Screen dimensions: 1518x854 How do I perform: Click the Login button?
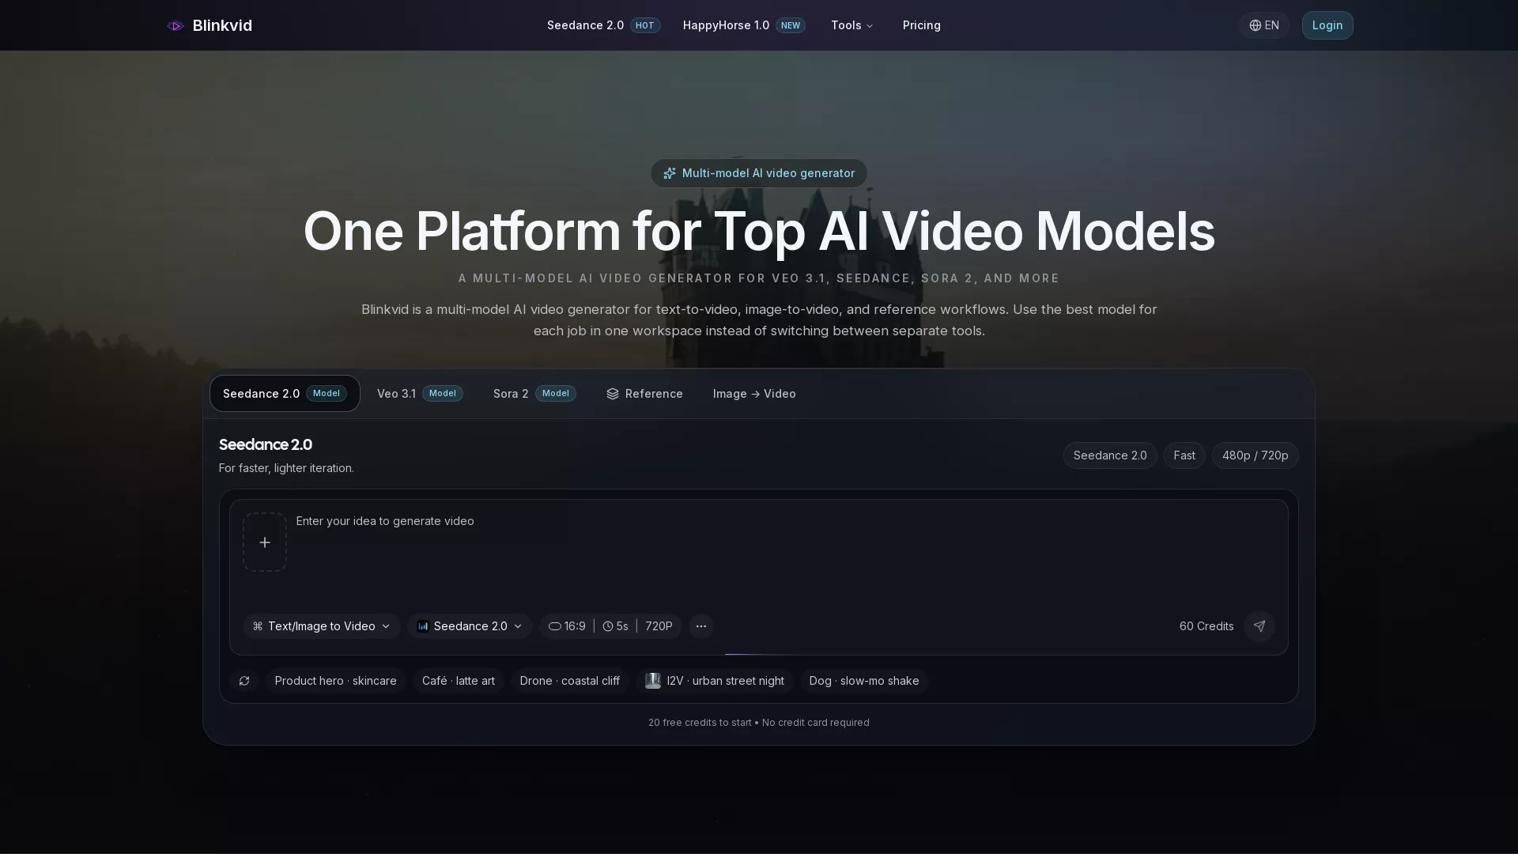click(1327, 25)
